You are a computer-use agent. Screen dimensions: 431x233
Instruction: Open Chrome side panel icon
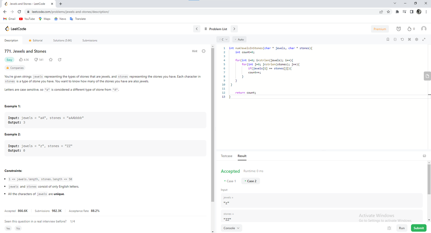click(x=411, y=12)
